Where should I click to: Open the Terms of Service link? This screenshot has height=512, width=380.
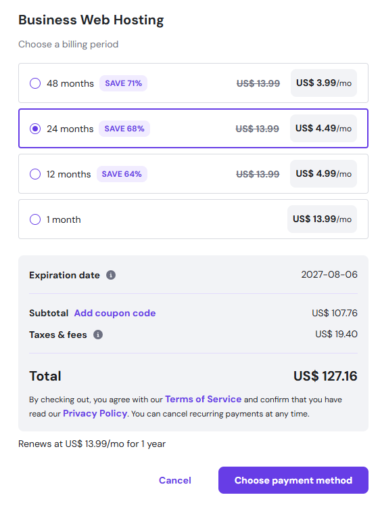(x=203, y=400)
